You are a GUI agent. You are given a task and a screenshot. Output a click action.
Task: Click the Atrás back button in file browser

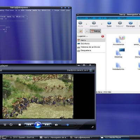point(80,24)
